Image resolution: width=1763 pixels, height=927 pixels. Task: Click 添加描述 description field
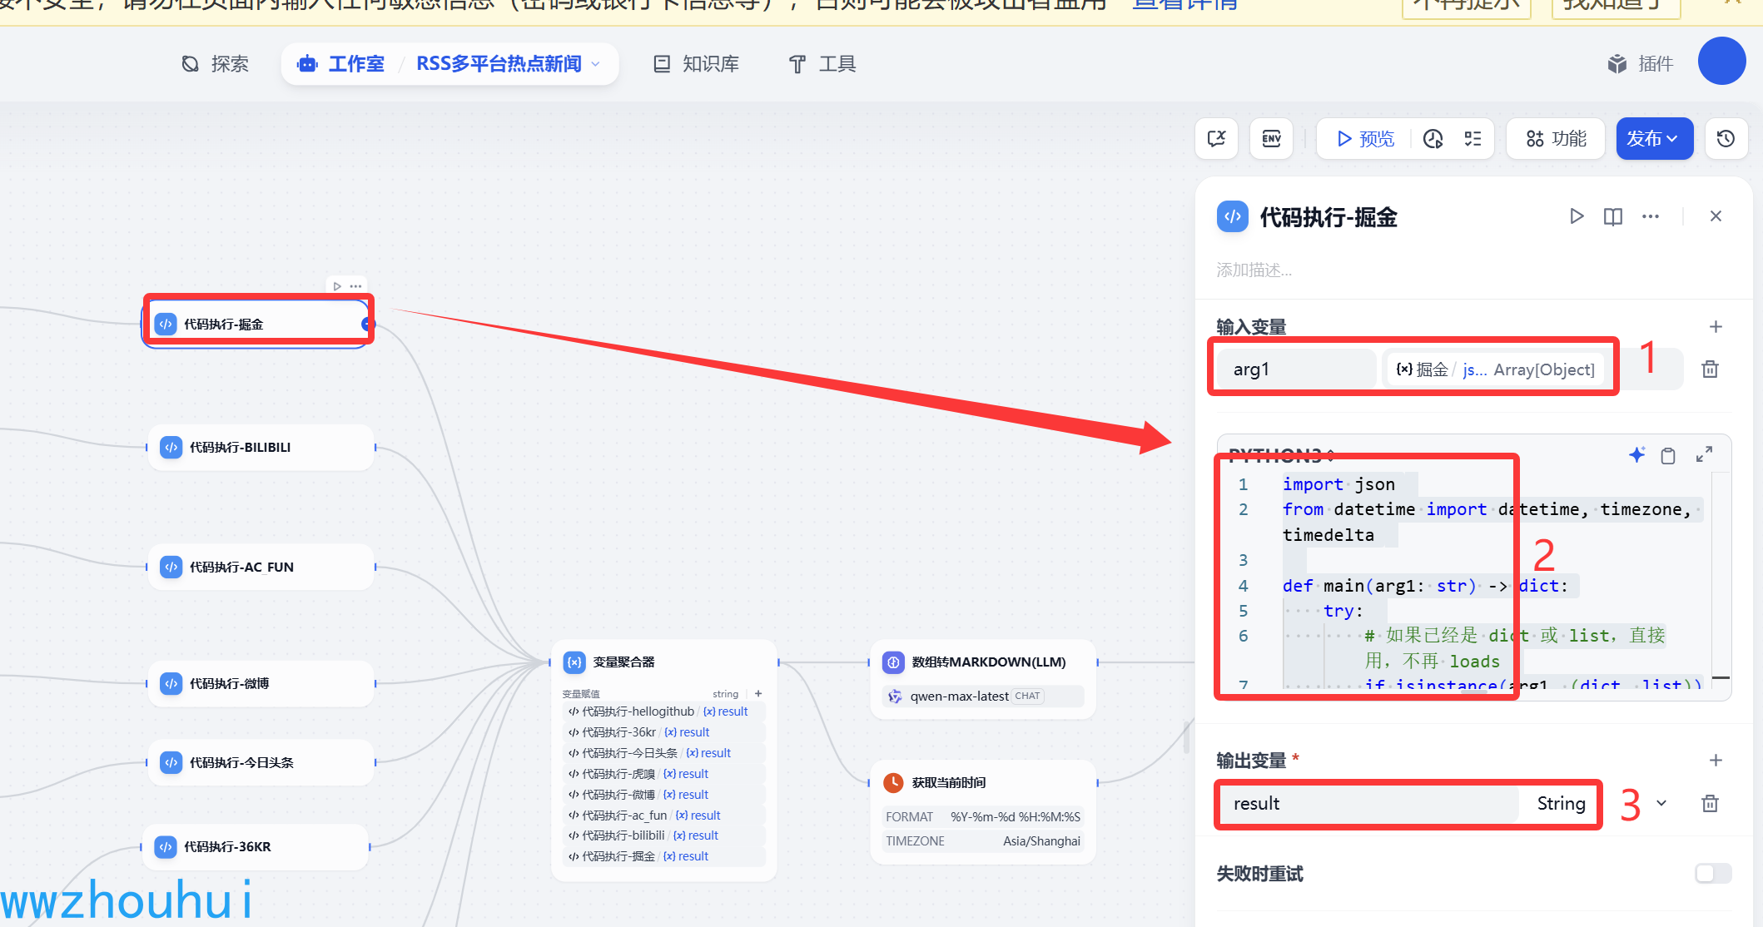[x=1254, y=270]
